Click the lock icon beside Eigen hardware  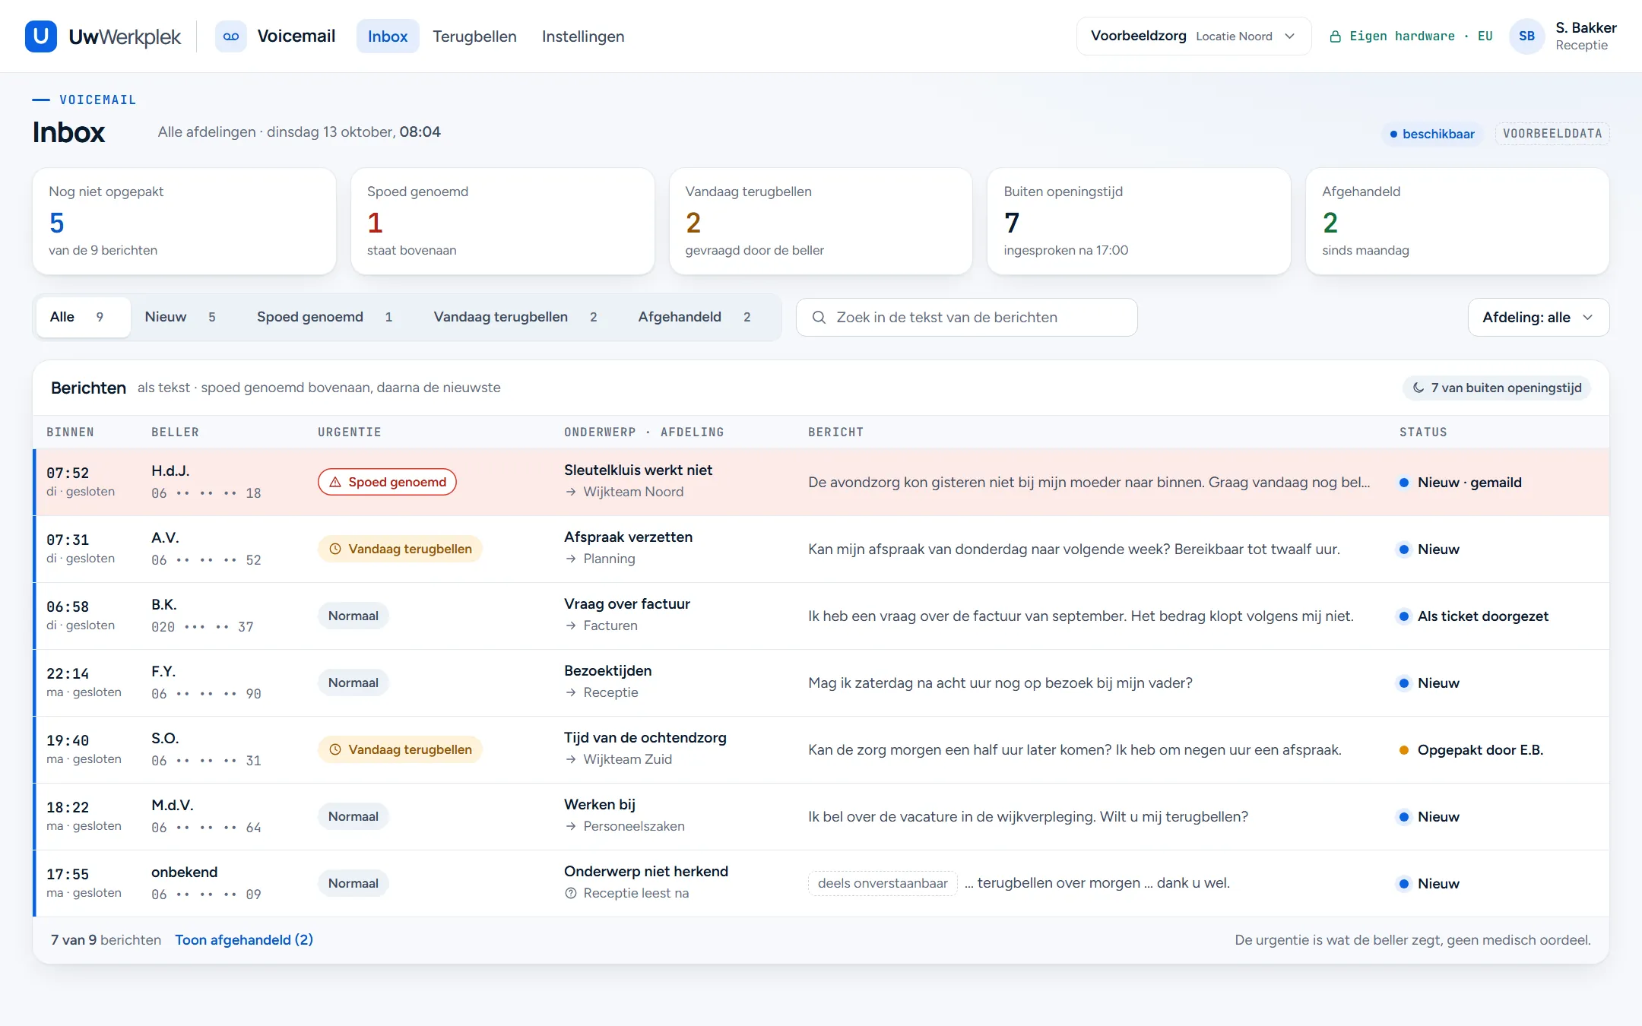(x=1335, y=36)
